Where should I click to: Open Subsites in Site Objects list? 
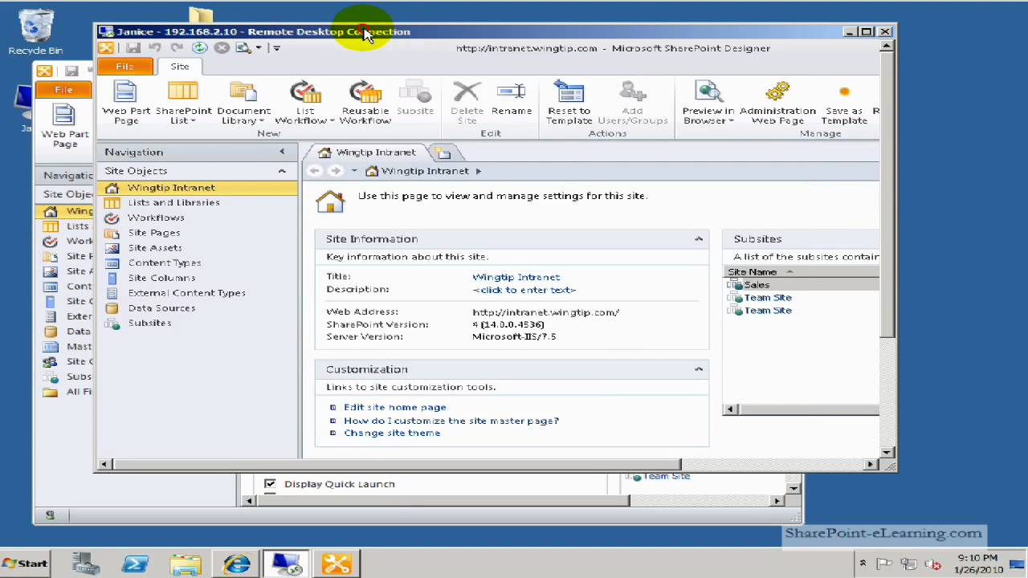pos(149,323)
